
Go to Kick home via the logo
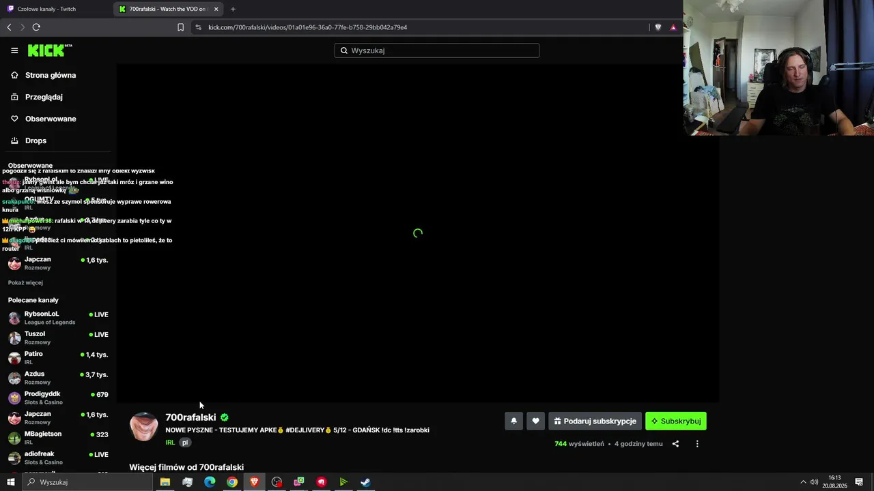coord(50,50)
